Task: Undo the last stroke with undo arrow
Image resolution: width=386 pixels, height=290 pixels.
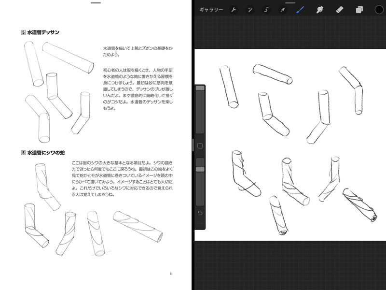Action: pyautogui.click(x=200, y=213)
